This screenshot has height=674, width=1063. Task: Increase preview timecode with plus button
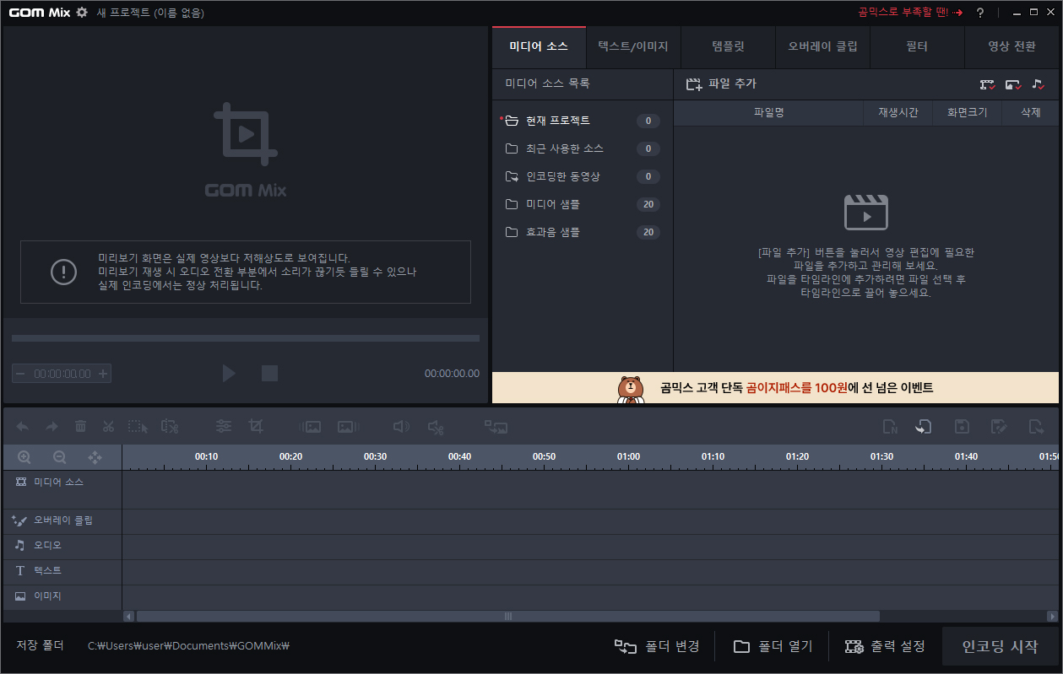pos(103,374)
